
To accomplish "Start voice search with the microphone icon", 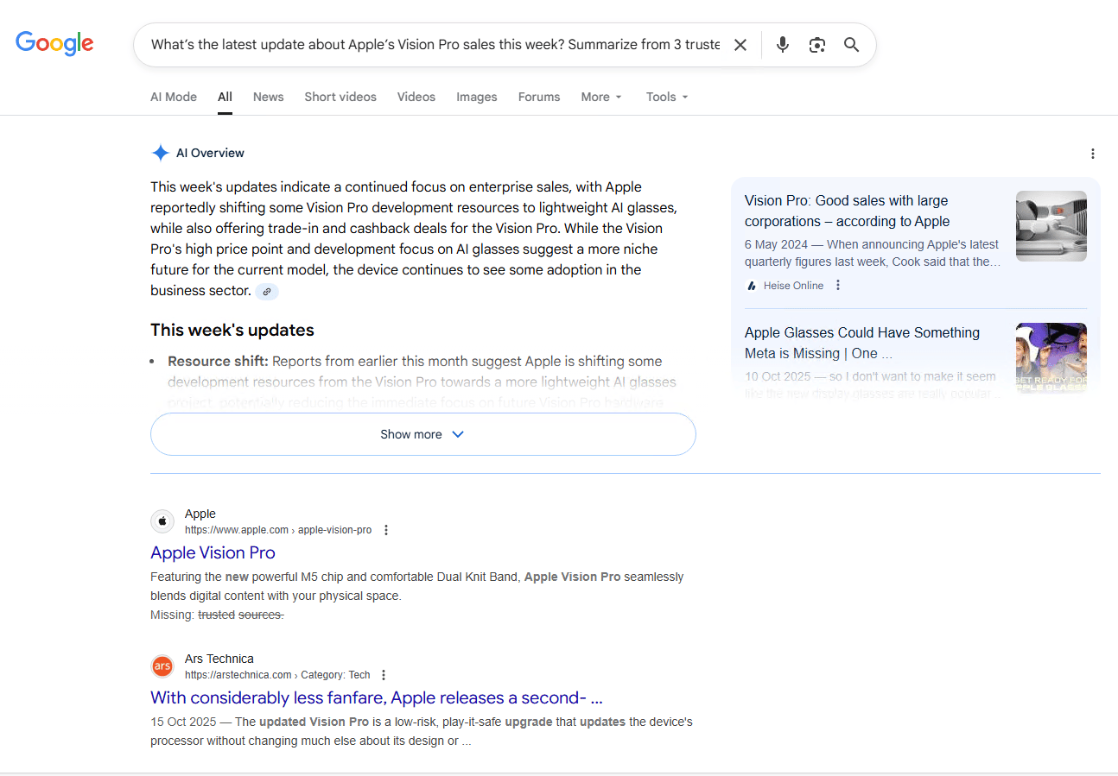I will pos(783,45).
